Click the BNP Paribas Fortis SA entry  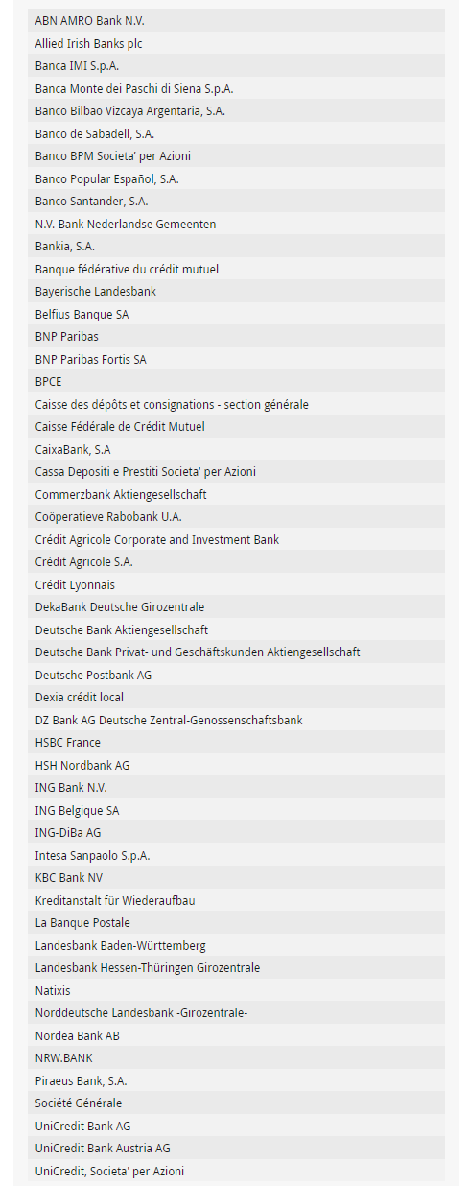(x=236, y=359)
